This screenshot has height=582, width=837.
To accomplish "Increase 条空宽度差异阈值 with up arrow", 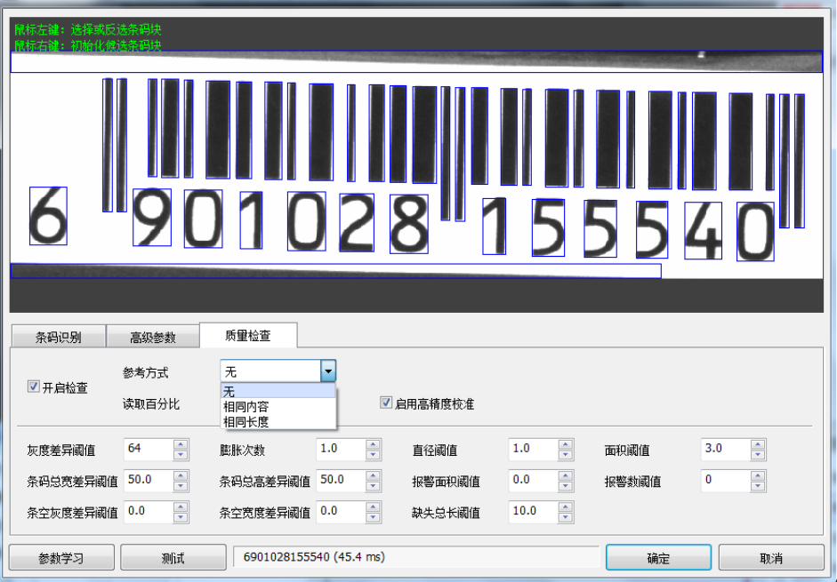I will pyautogui.click(x=373, y=507).
